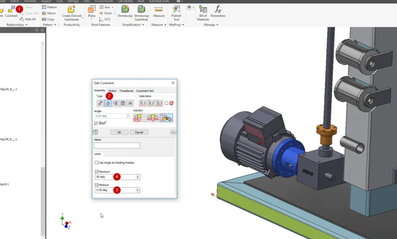
Task: Choose the Symmetry constraint type
Action: (x=130, y=103)
